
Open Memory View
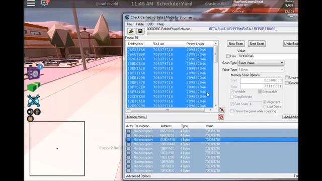click(136, 117)
